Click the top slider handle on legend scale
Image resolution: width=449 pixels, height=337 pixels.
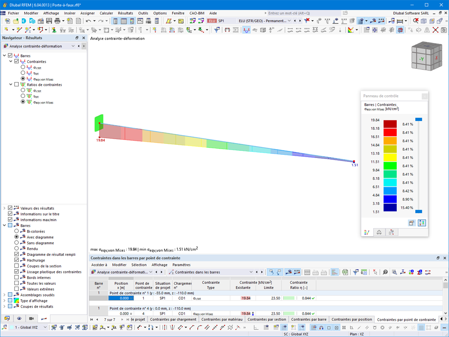(419, 119)
